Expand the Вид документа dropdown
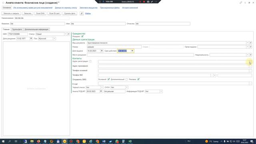Image resolution: width=256 pixels, height=144 pixels. tap(248, 43)
